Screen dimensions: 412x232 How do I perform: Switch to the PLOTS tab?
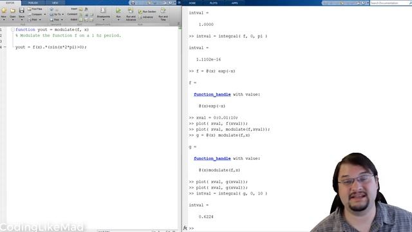tap(213, 3)
